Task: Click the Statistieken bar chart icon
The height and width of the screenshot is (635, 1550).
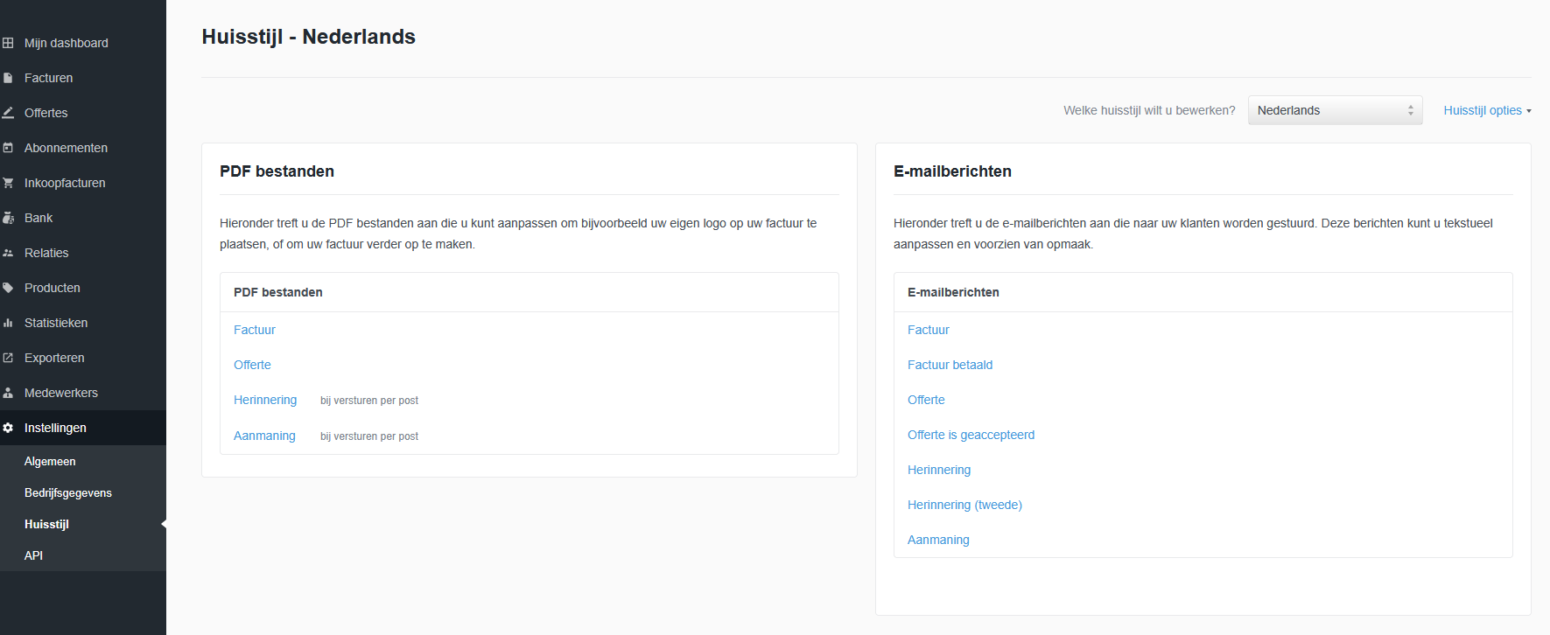Action: [x=8, y=323]
